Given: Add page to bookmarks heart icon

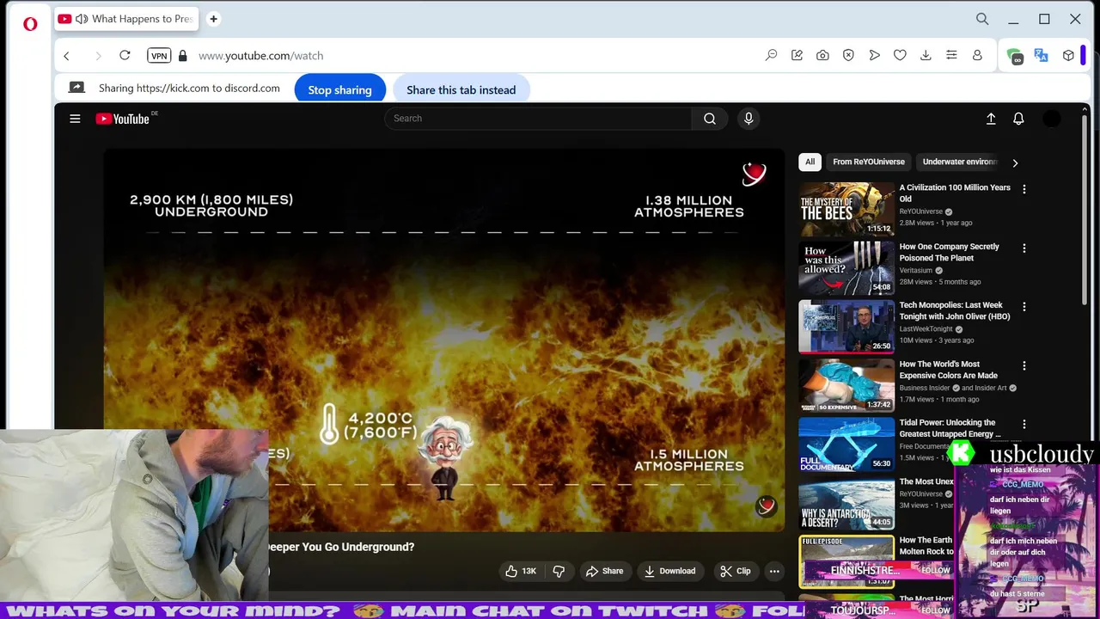Looking at the screenshot, I should click(x=900, y=55).
